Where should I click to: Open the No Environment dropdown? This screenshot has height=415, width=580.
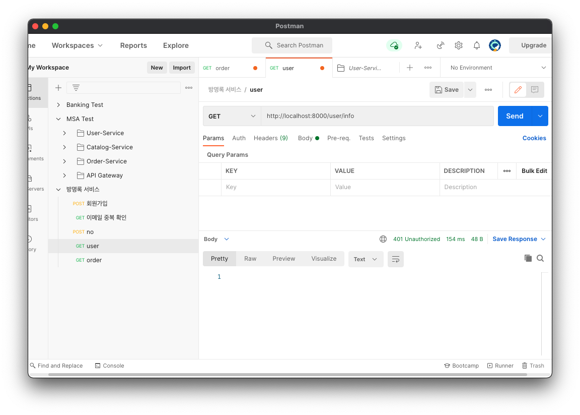[497, 68]
